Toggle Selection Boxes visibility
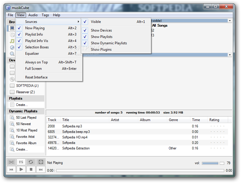241x183 pixels. (19, 47)
